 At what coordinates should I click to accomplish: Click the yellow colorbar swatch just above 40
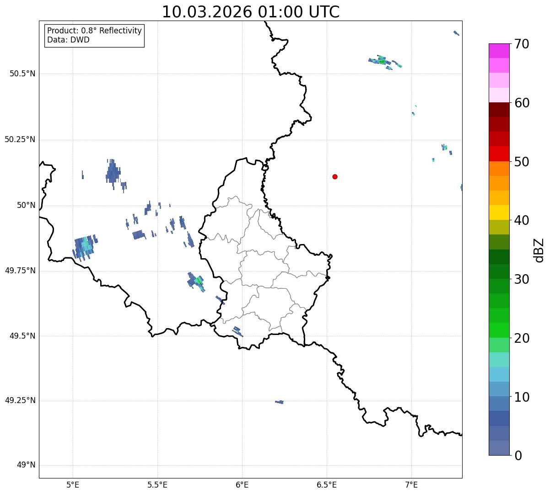pos(499,212)
